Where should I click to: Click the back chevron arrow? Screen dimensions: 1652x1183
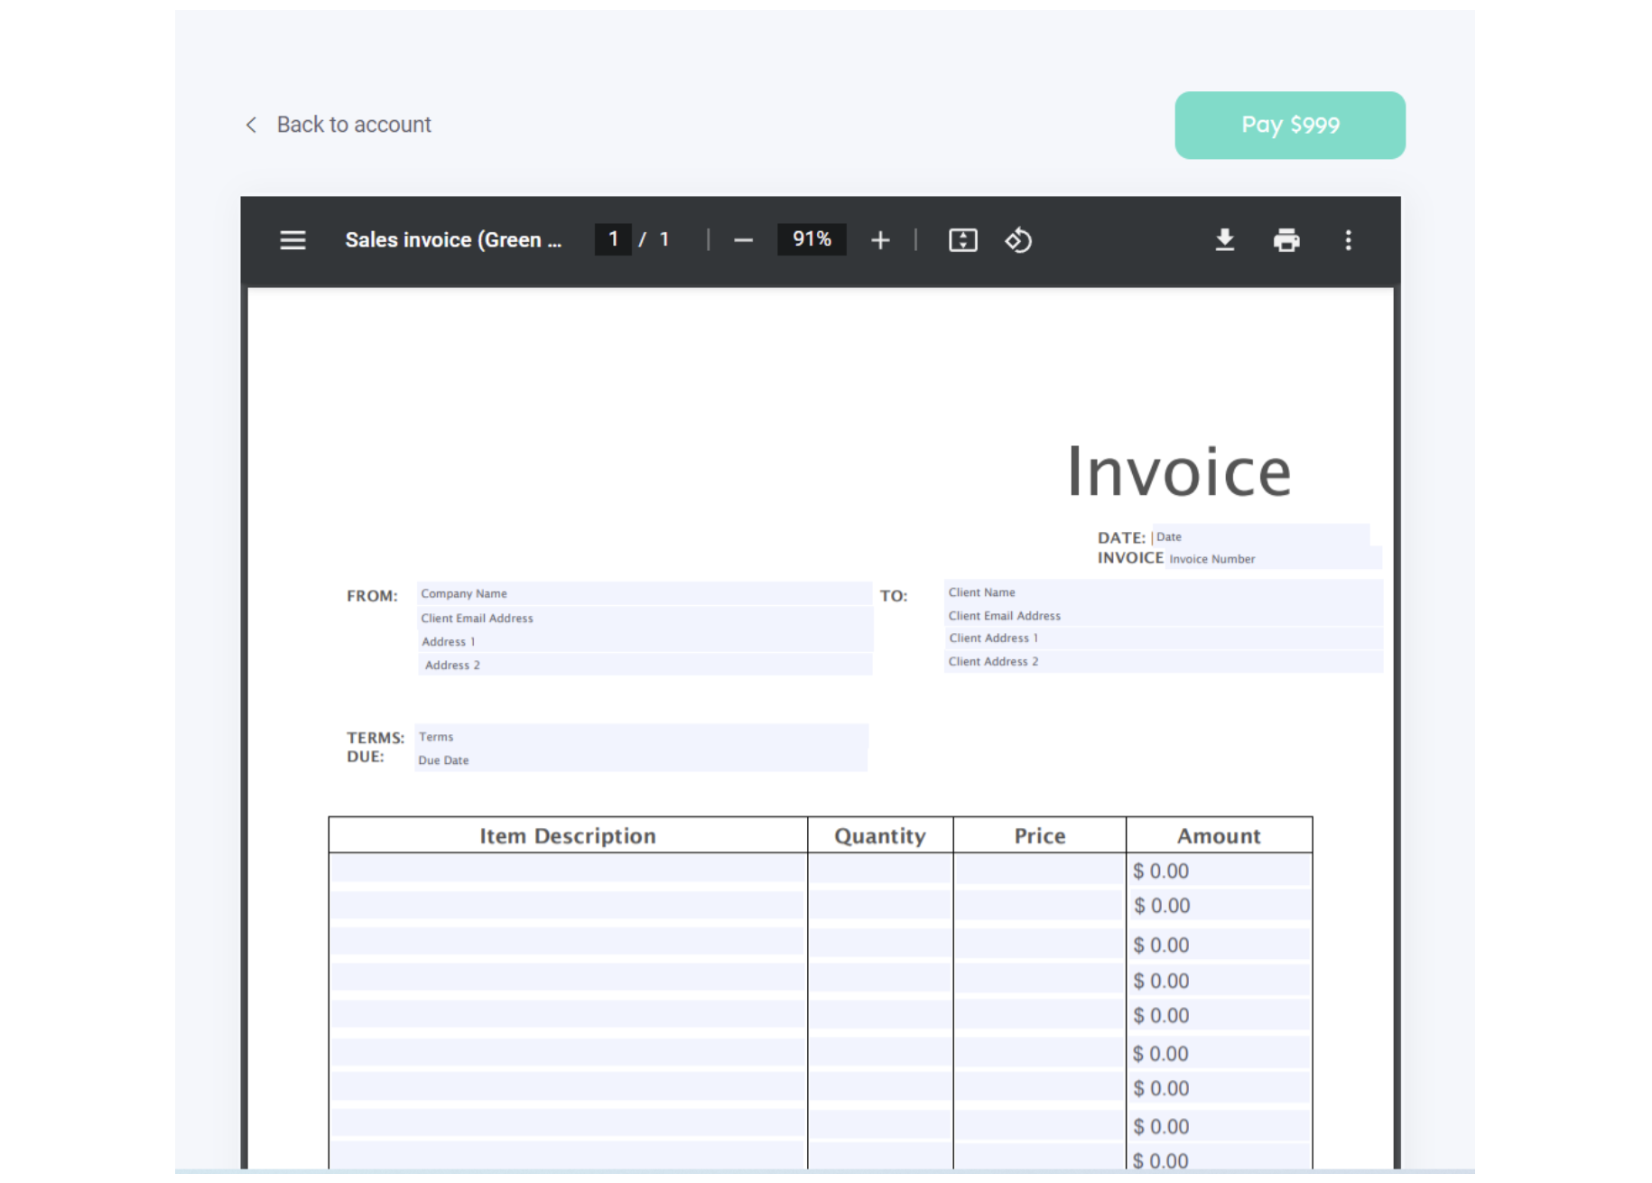pyautogui.click(x=251, y=125)
